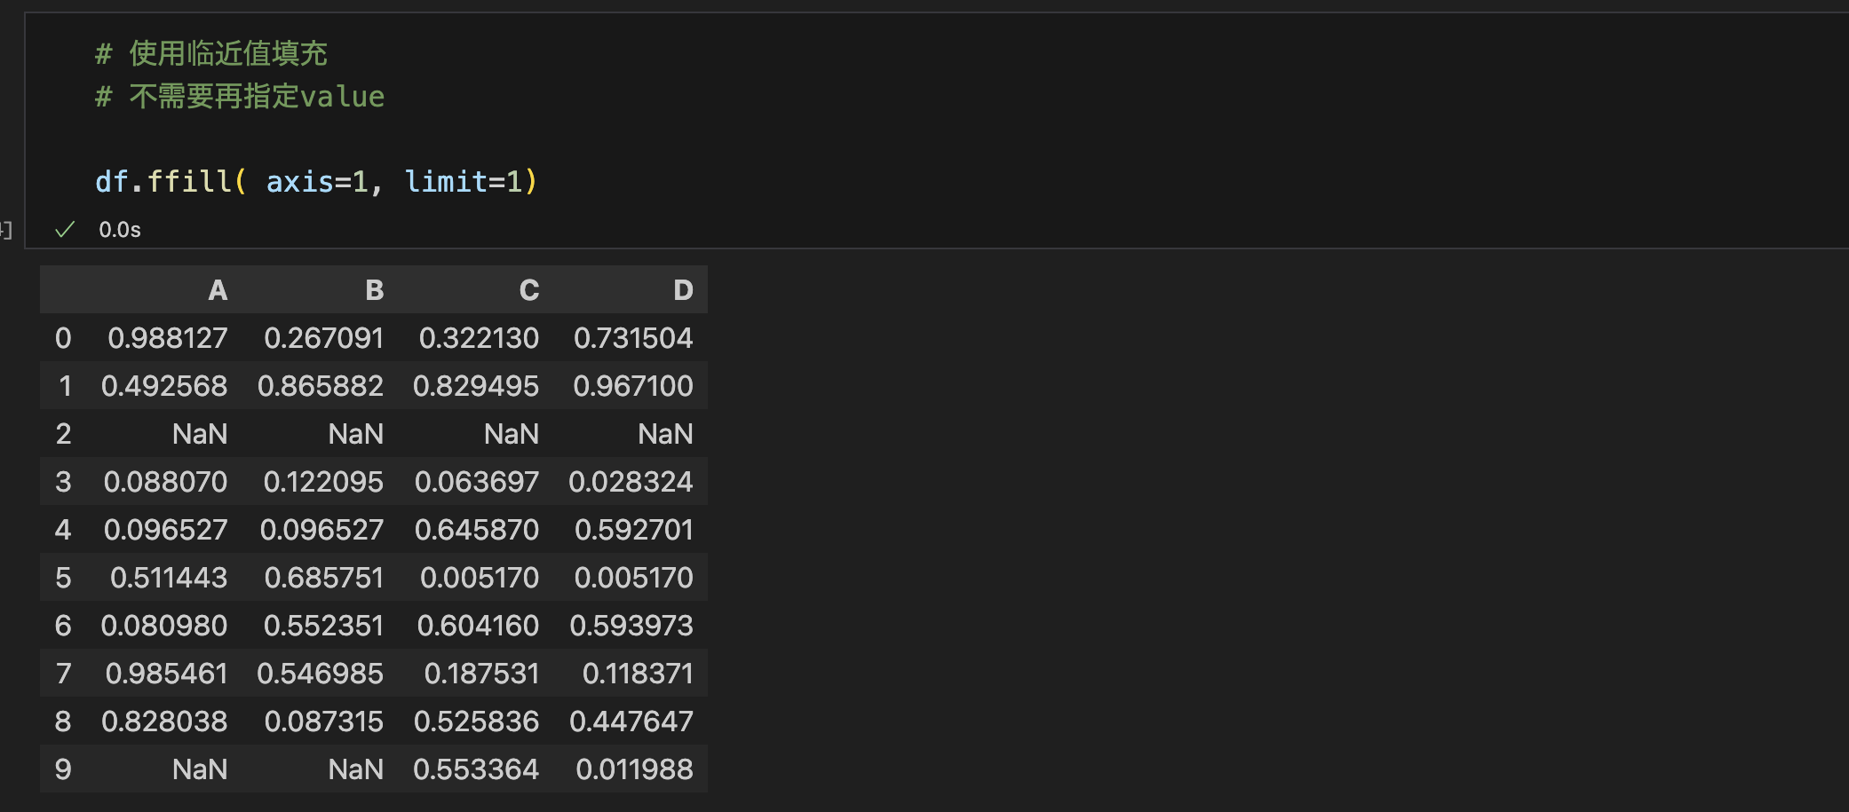The height and width of the screenshot is (812, 1849).
Task: Click the cell execution count bracket
Action: (x=6, y=231)
